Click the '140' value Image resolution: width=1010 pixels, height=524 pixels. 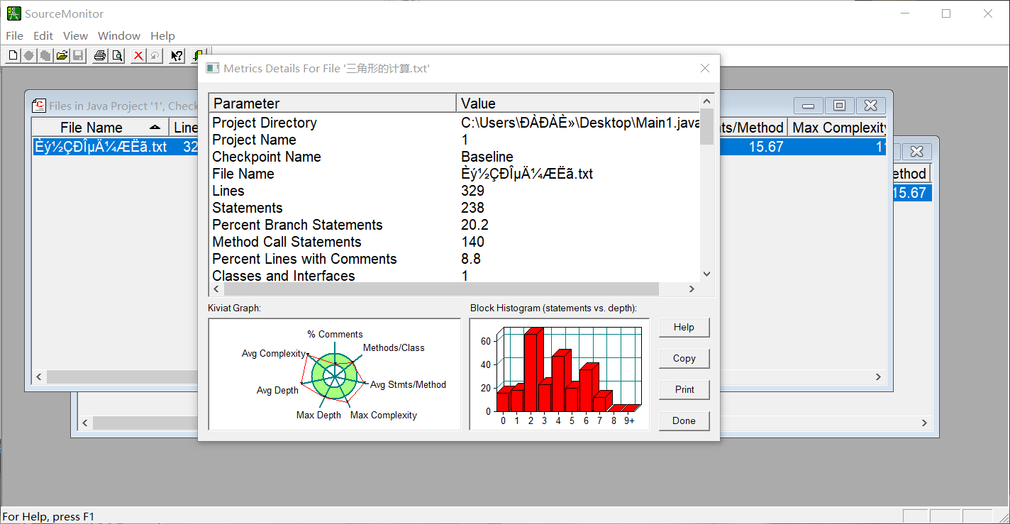[473, 242]
